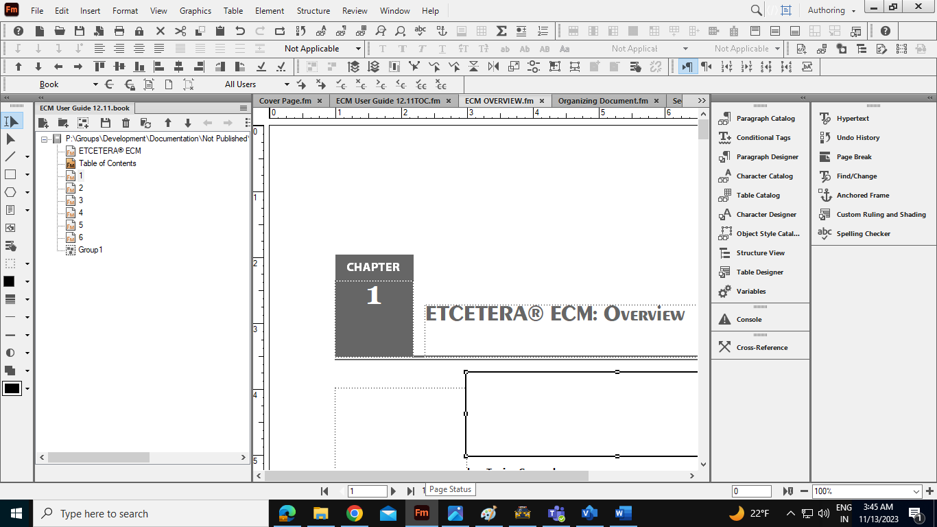Click the Open folder icon in toolbar
The image size is (937, 527).
[60, 31]
